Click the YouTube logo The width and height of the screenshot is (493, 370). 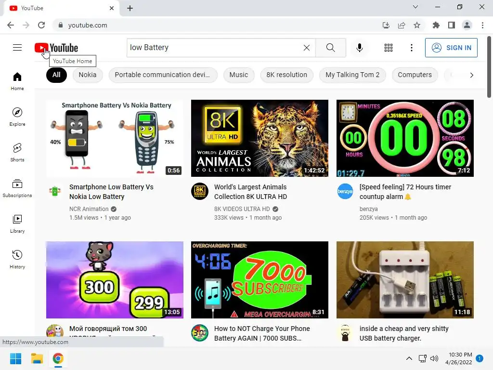click(56, 48)
